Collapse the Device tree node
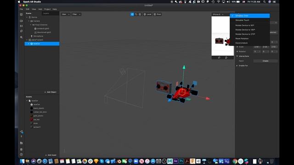This screenshot has width=294, height=165. pyautogui.click(x=27, y=17)
